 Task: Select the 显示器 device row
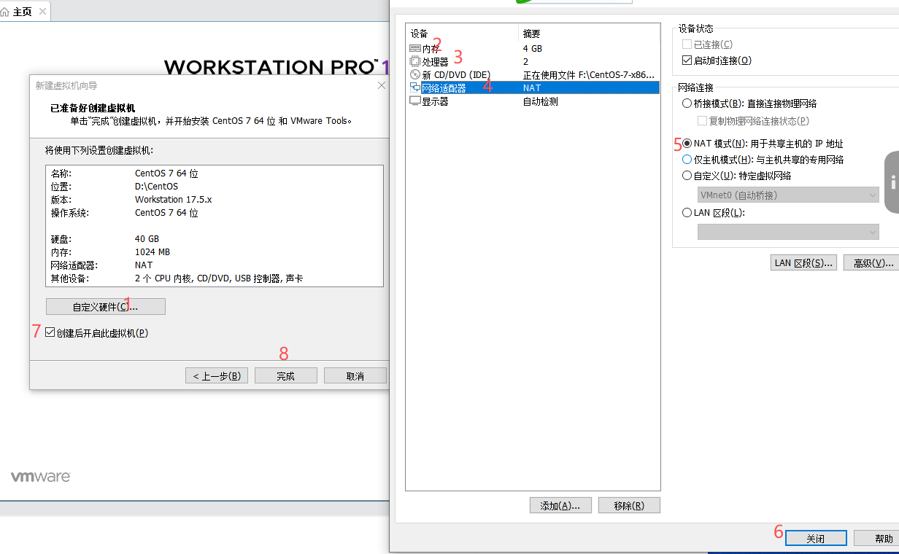click(533, 101)
